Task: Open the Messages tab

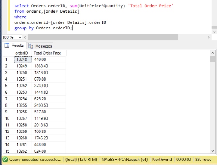Action: click(40, 46)
